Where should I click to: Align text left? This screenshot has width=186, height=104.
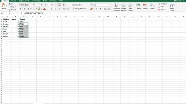click(x=52, y=9)
